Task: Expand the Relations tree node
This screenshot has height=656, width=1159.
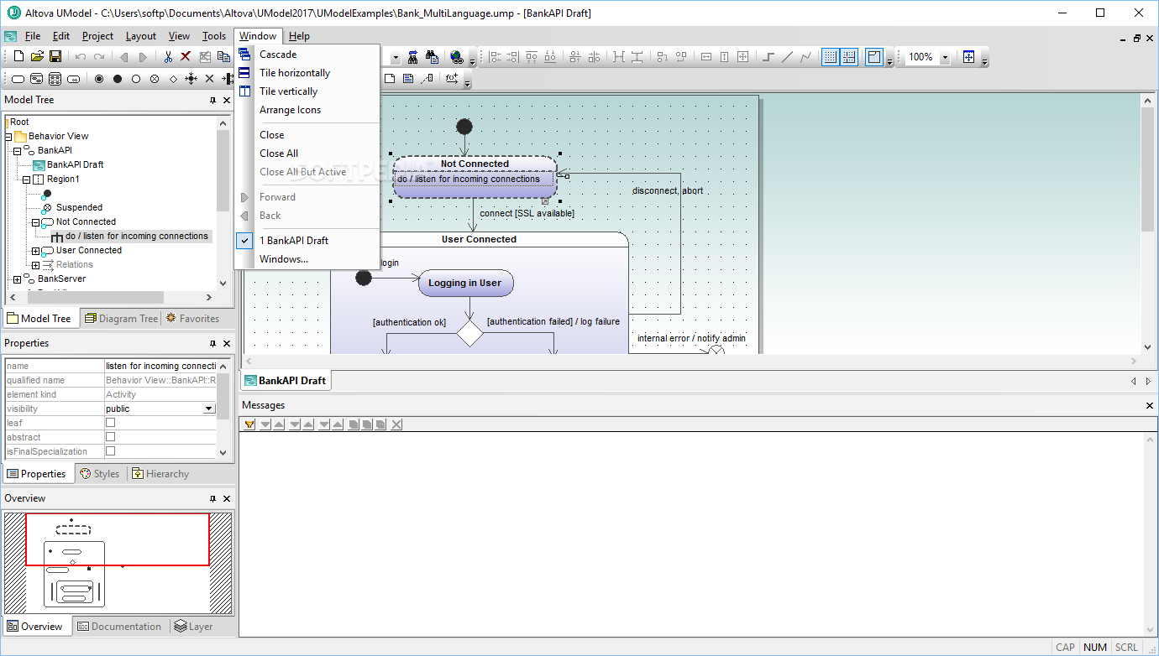Action: pyautogui.click(x=35, y=265)
